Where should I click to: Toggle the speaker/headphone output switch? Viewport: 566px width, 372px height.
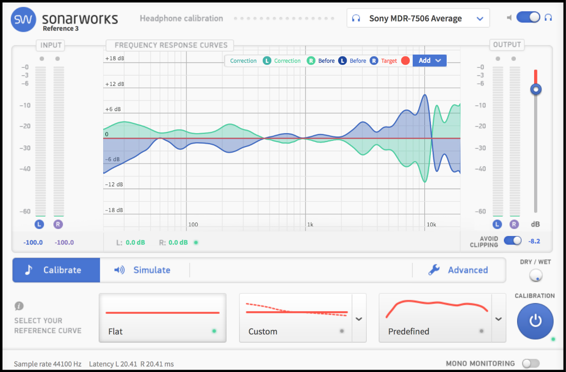point(528,17)
